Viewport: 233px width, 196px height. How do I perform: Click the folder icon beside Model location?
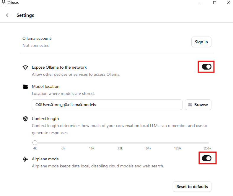coord(25,87)
